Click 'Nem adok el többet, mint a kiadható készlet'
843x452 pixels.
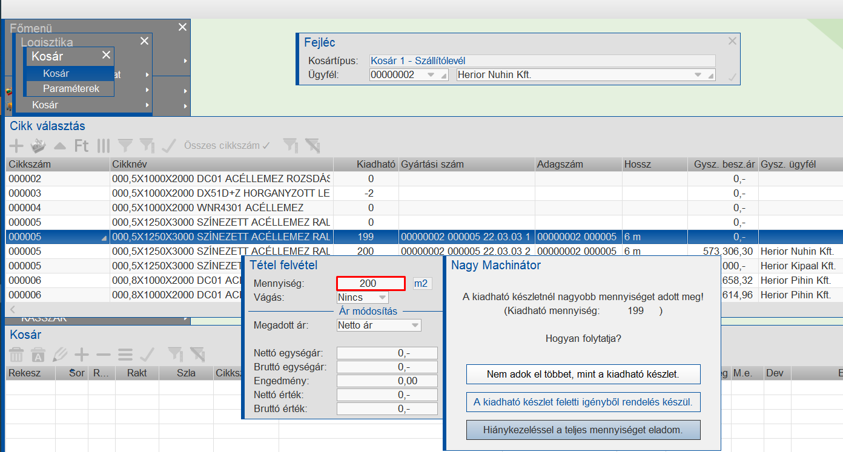(x=583, y=375)
